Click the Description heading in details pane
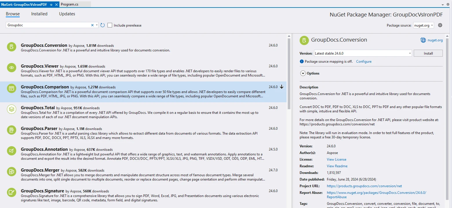Screen dimensions: 452x208 309,87
